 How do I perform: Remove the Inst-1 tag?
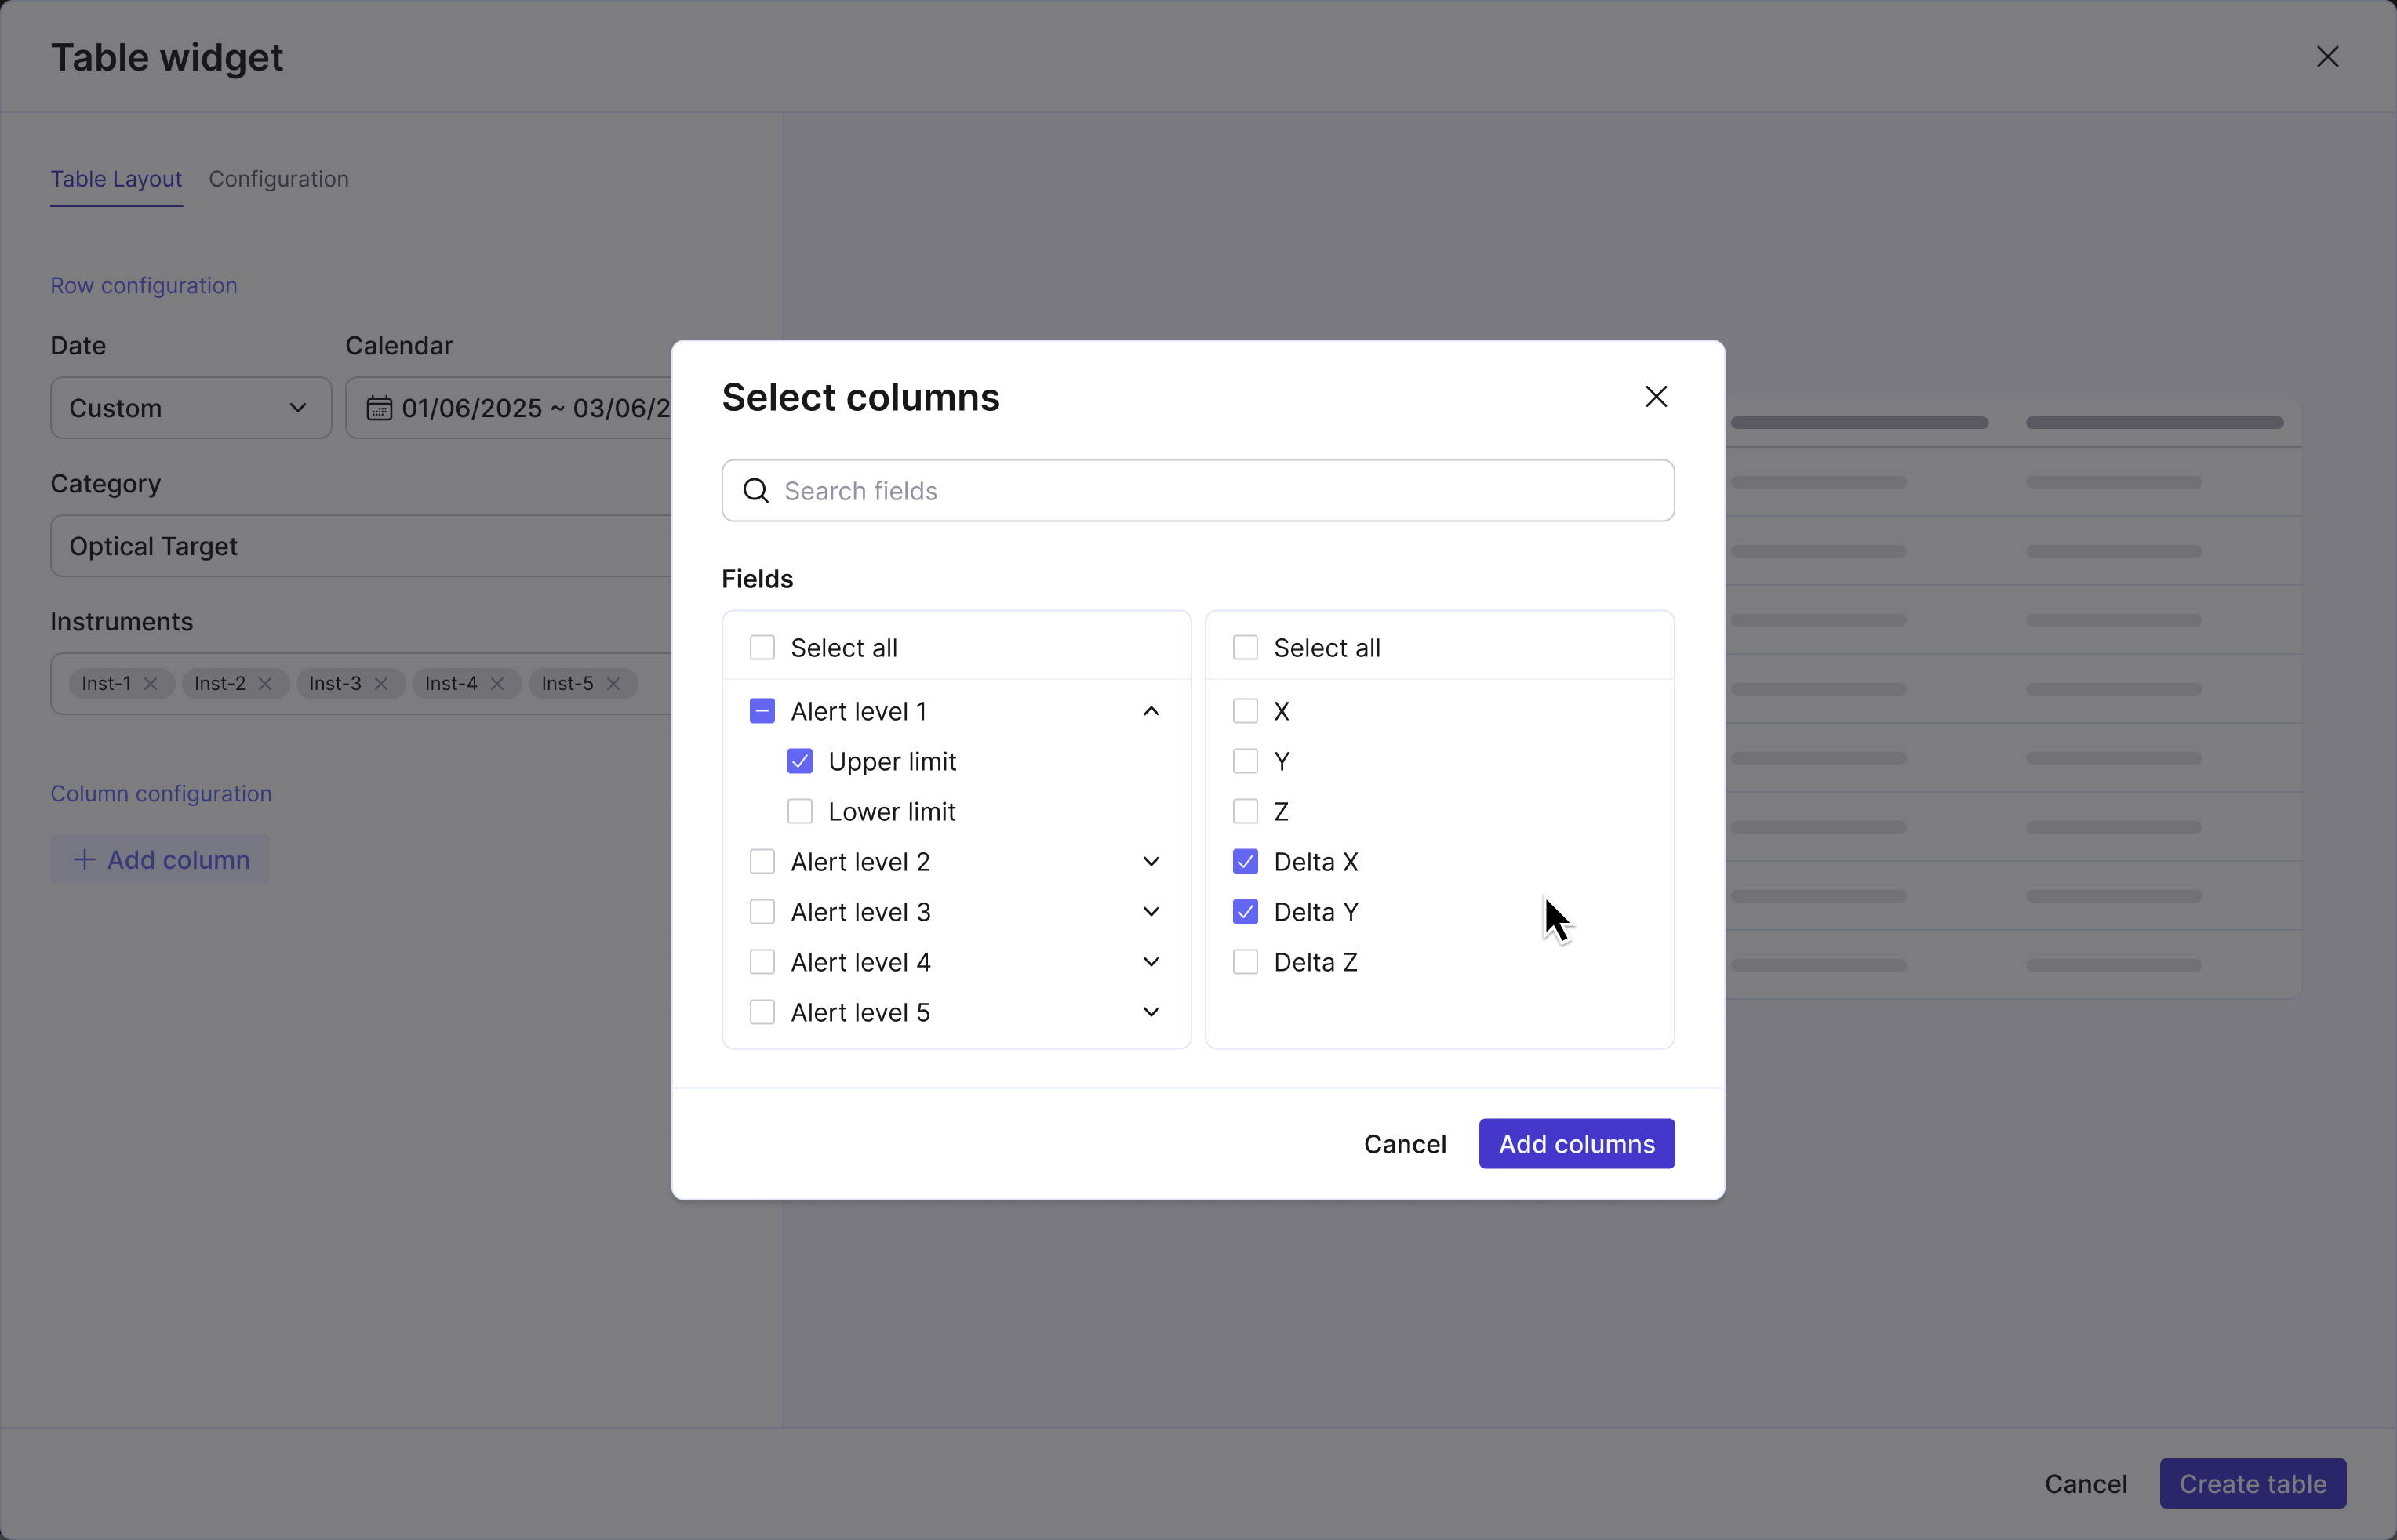(x=151, y=684)
